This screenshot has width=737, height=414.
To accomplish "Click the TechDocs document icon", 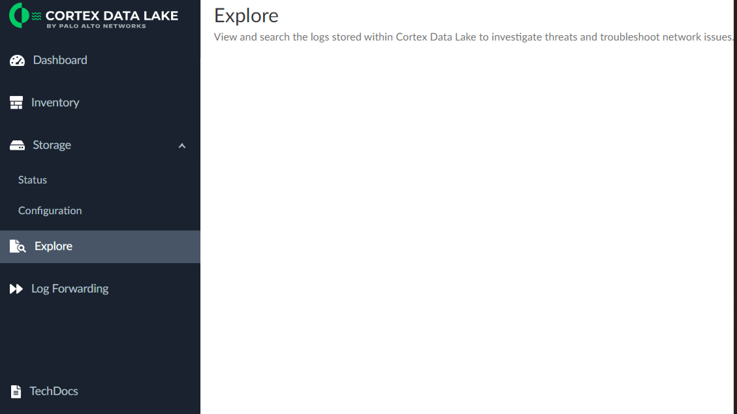I will click(x=16, y=391).
